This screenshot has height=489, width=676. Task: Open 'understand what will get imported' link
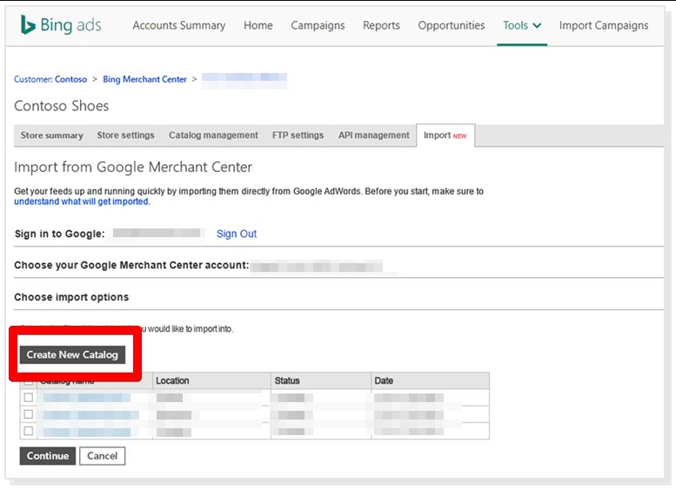(x=82, y=202)
